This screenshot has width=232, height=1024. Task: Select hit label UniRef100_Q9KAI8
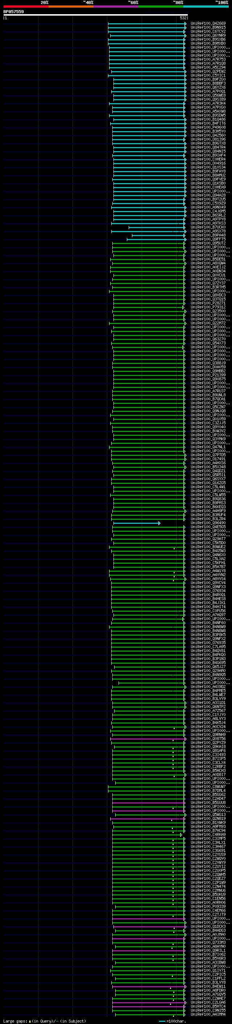tap(208, 747)
